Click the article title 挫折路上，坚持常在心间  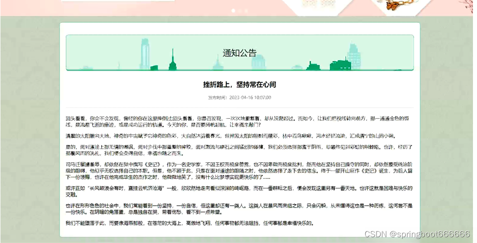click(x=239, y=85)
